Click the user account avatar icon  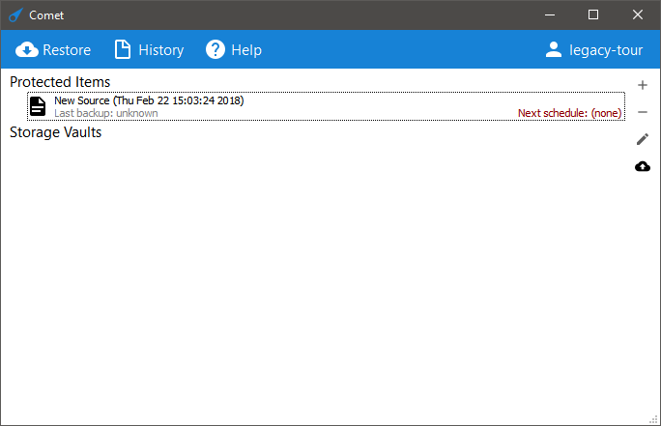pyautogui.click(x=554, y=50)
